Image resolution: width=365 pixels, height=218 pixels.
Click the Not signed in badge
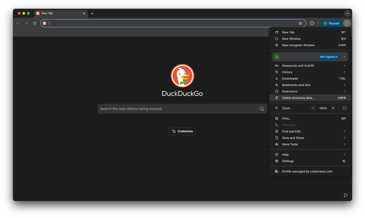point(329,57)
